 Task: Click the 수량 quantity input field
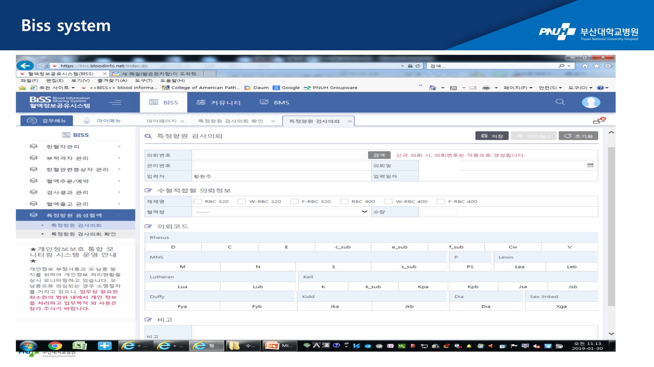pyautogui.click(x=438, y=212)
